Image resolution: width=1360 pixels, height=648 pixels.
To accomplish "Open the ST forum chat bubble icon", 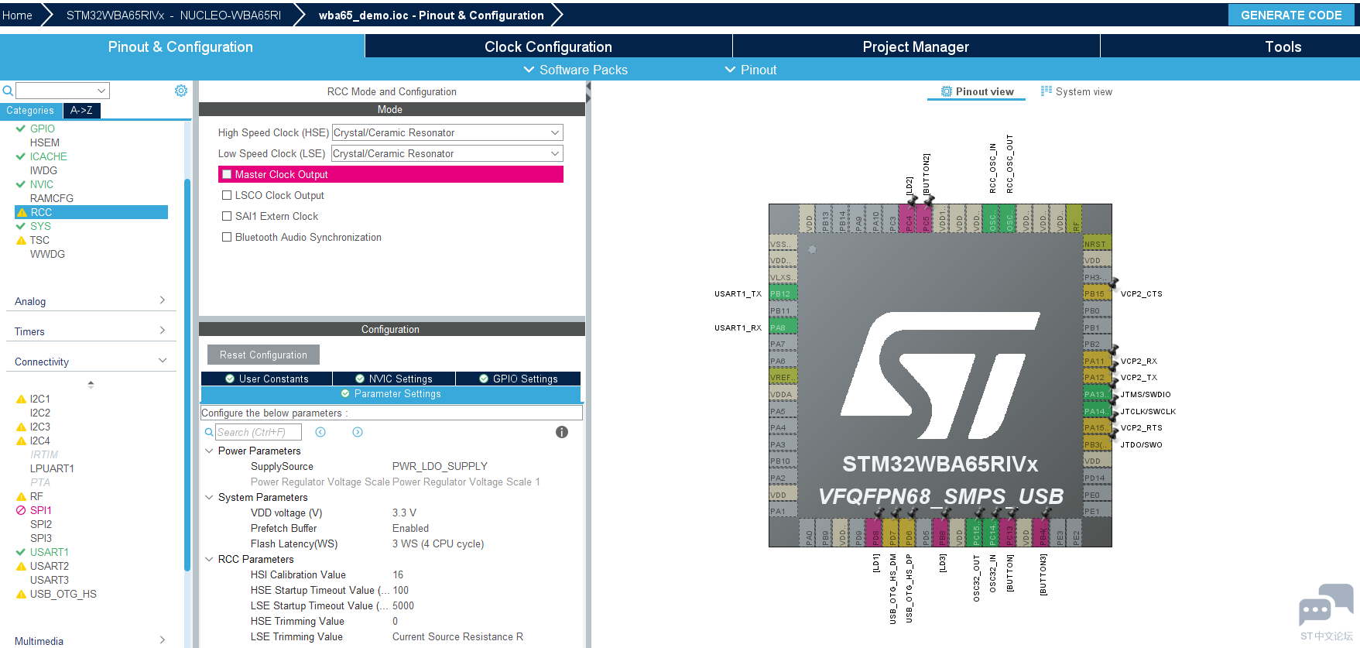I will click(1326, 605).
